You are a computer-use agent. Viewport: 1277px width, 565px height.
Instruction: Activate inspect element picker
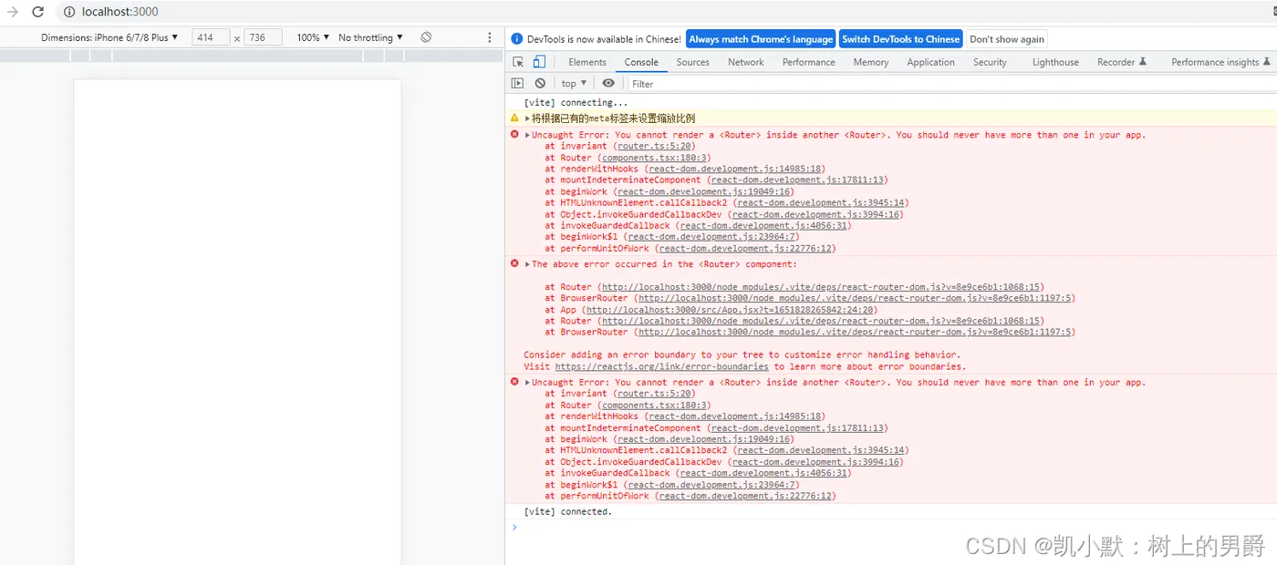(x=518, y=62)
